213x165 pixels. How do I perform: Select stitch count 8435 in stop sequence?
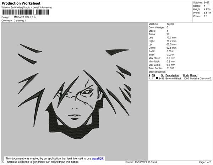coord(162,79)
